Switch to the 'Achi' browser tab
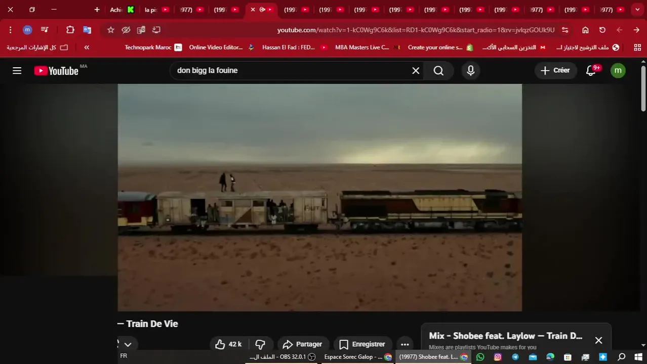The height and width of the screenshot is (364, 647). pos(123,10)
